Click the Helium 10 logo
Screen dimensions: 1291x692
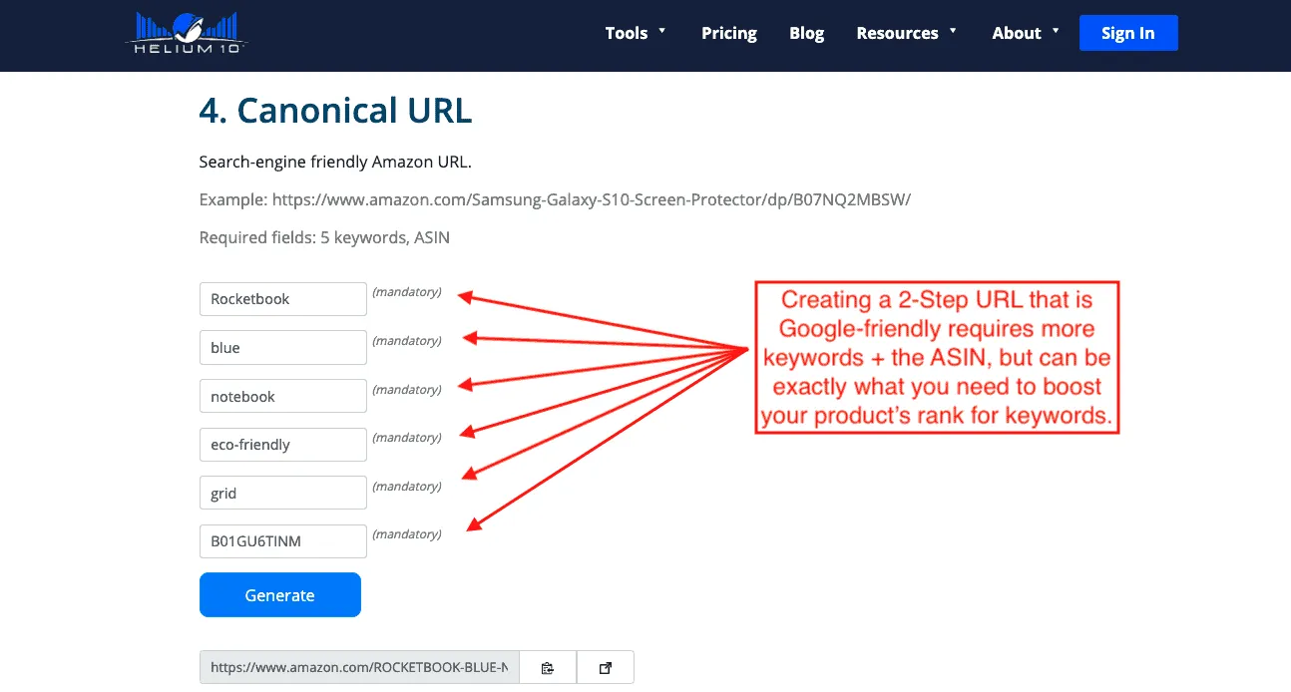187,33
